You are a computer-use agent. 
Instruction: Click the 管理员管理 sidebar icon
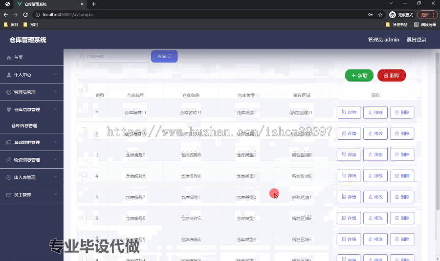click(x=9, y=92)
